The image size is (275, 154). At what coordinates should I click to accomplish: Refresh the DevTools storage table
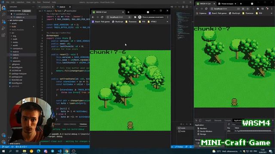[x=229, y=124]
